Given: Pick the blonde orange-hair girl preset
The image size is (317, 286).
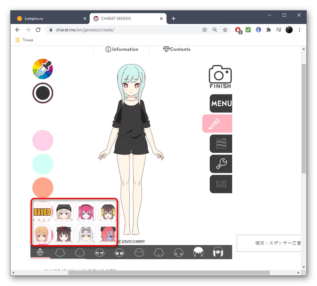Looking at the screenshot, I should point(42,234).
